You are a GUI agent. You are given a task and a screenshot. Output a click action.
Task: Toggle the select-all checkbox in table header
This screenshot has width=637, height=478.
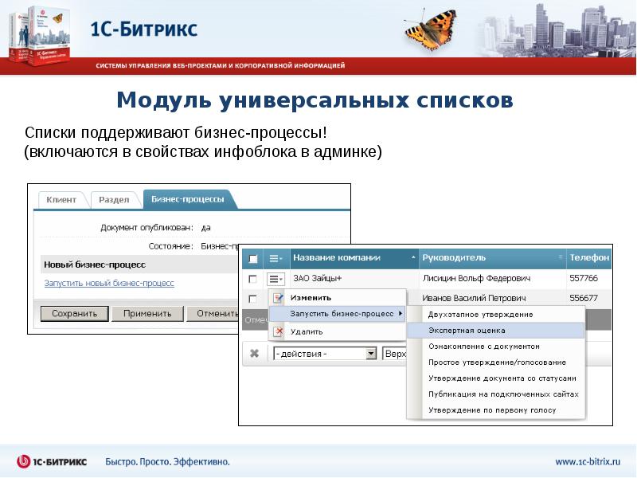[x=252, y=258]
